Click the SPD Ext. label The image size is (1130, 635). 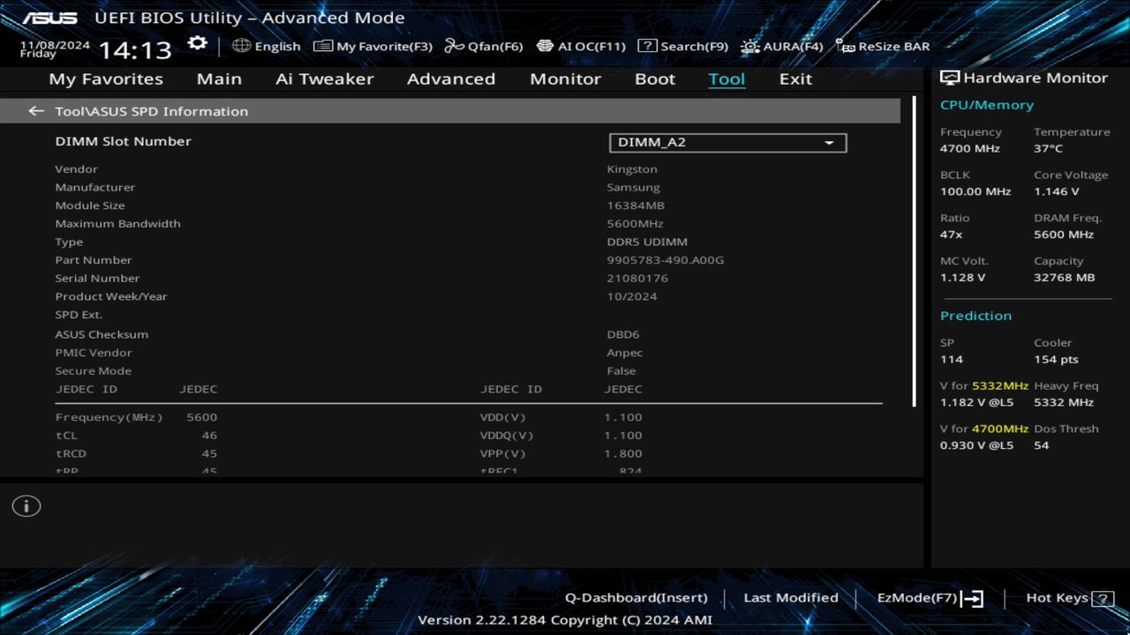79,315
